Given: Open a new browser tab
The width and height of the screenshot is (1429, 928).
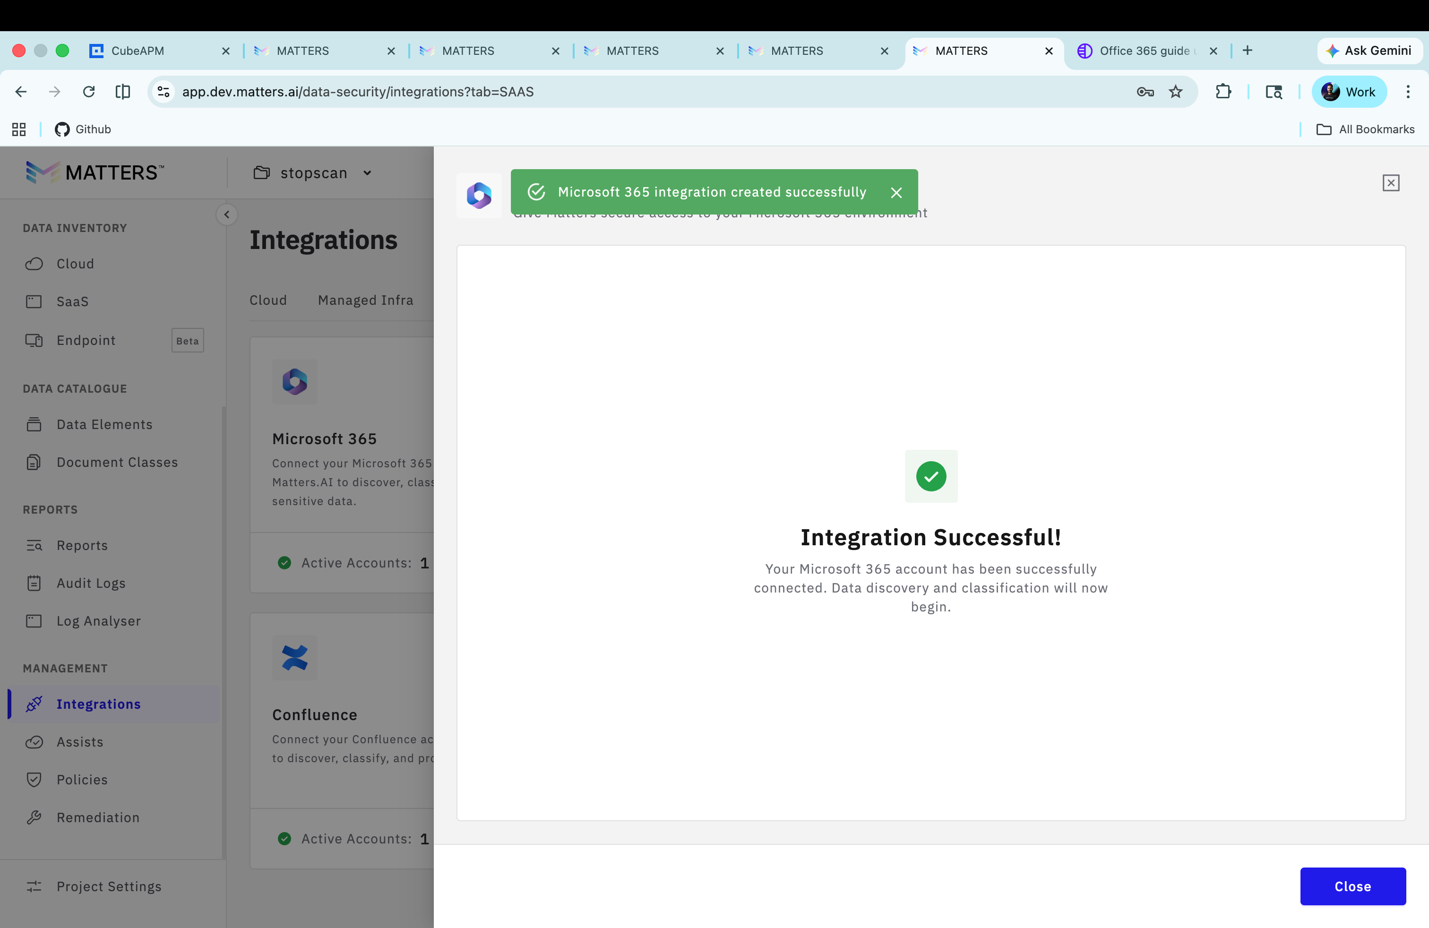Looking at the screenshot, I should tap(1248, 51).
